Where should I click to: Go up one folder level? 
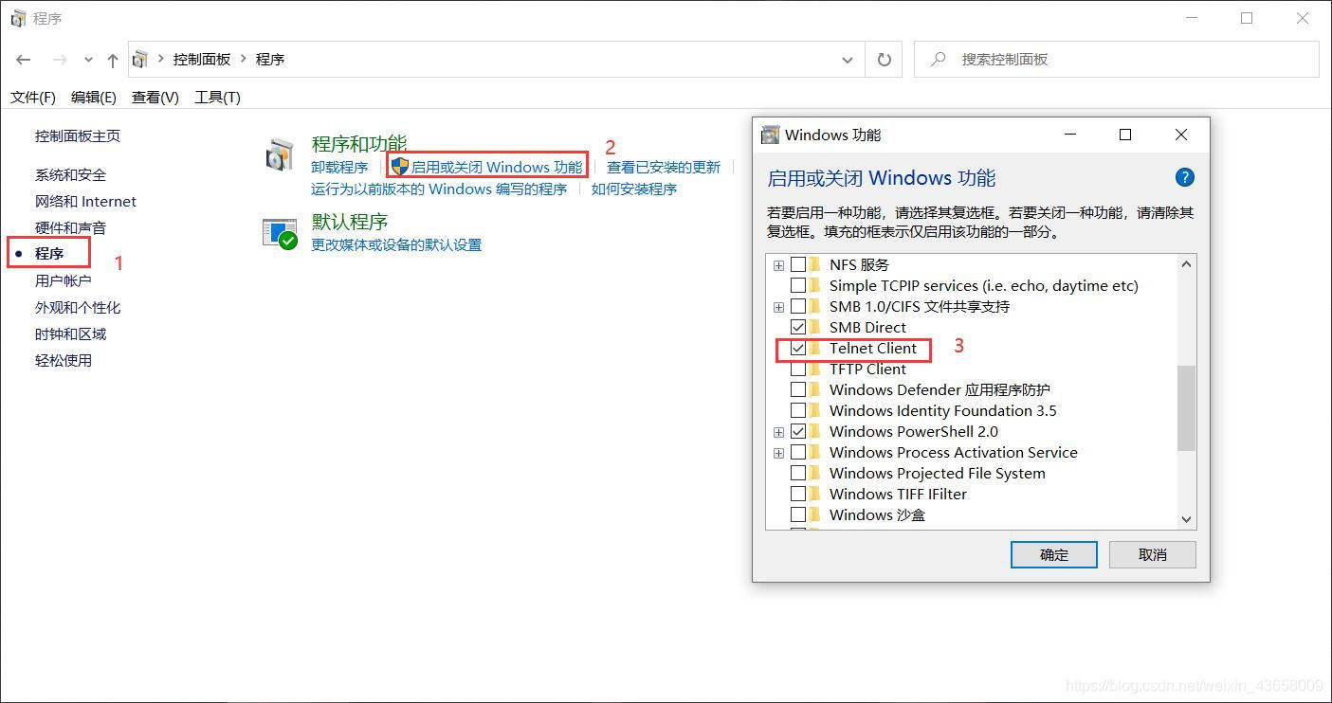113,60
